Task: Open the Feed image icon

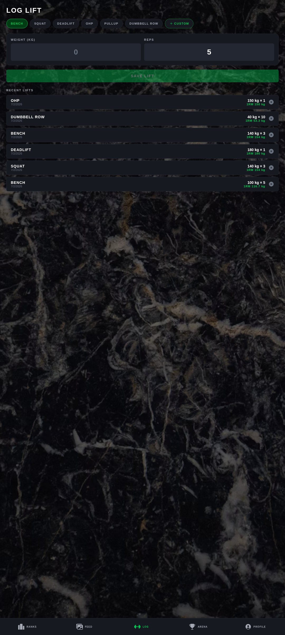Action: 79,627
